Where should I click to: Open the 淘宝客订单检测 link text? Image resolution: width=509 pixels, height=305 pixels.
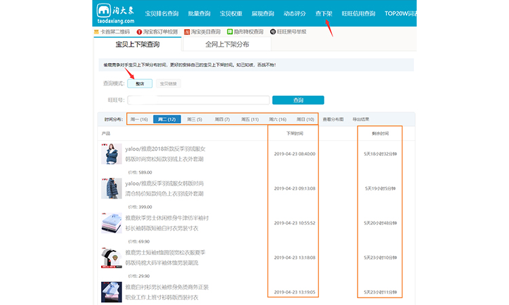pyautogui.click(x=160, y=32)
